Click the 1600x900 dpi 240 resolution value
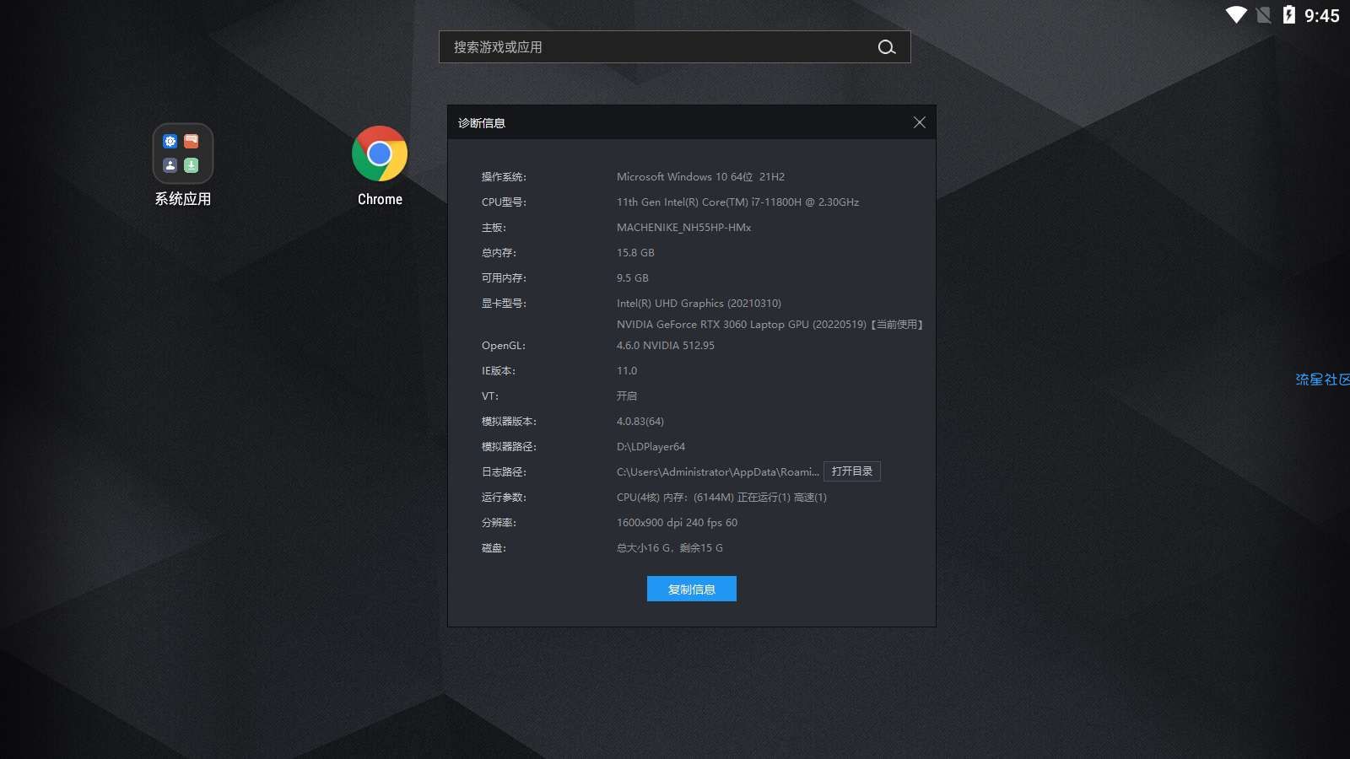The image size is (1350, 759). click(x=677, y=523)
